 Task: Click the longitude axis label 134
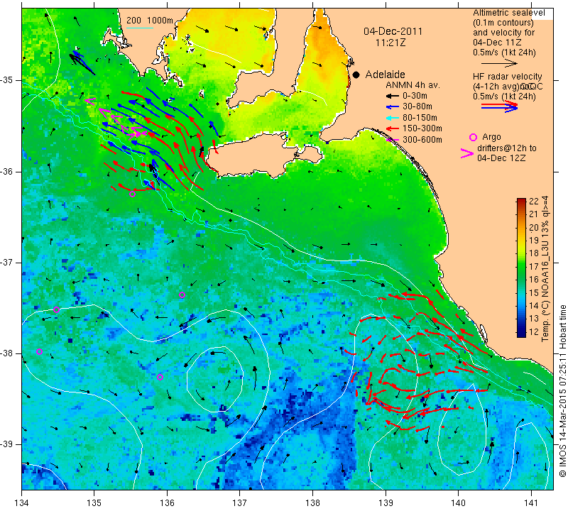[x=22, y=503]
